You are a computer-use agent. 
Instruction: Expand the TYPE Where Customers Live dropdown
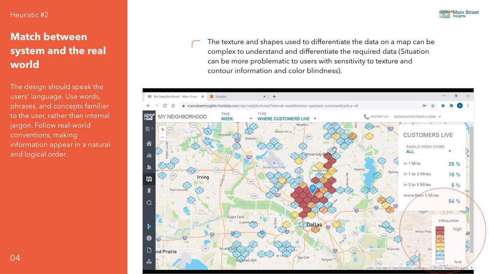coord(287,117)
